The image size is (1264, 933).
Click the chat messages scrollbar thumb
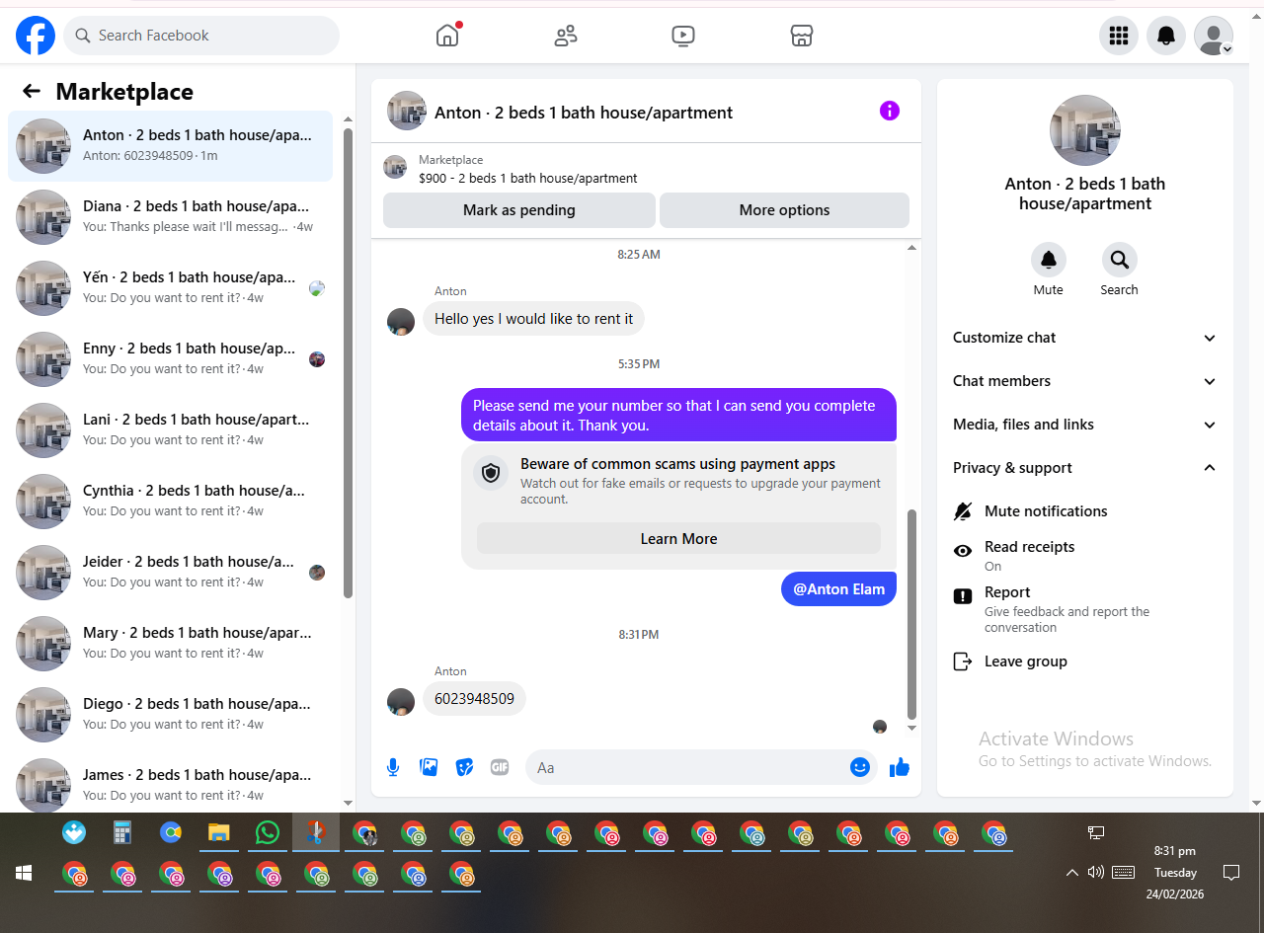(911, 614)
